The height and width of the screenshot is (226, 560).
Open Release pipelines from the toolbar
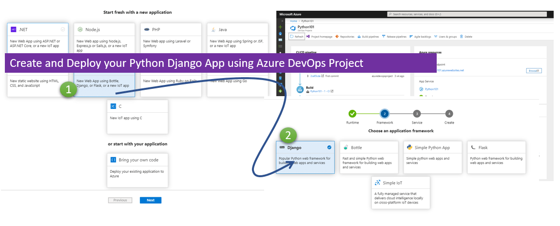(x=394, y=37)
